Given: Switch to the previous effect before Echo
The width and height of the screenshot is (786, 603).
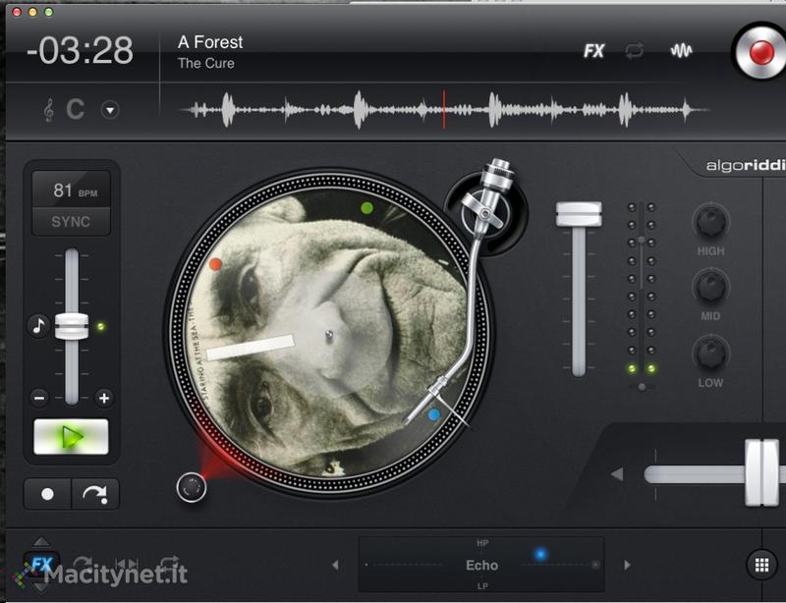Looking at the screenshot, I should point(335,565).
